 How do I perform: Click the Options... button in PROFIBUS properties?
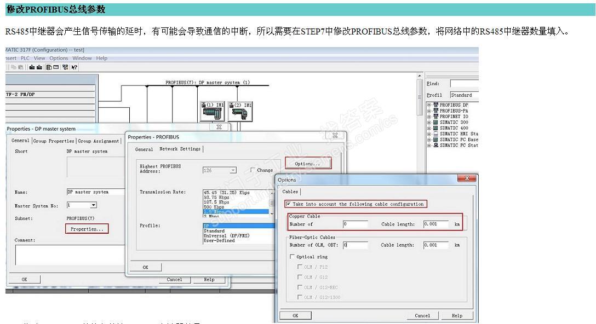(307, 164)
